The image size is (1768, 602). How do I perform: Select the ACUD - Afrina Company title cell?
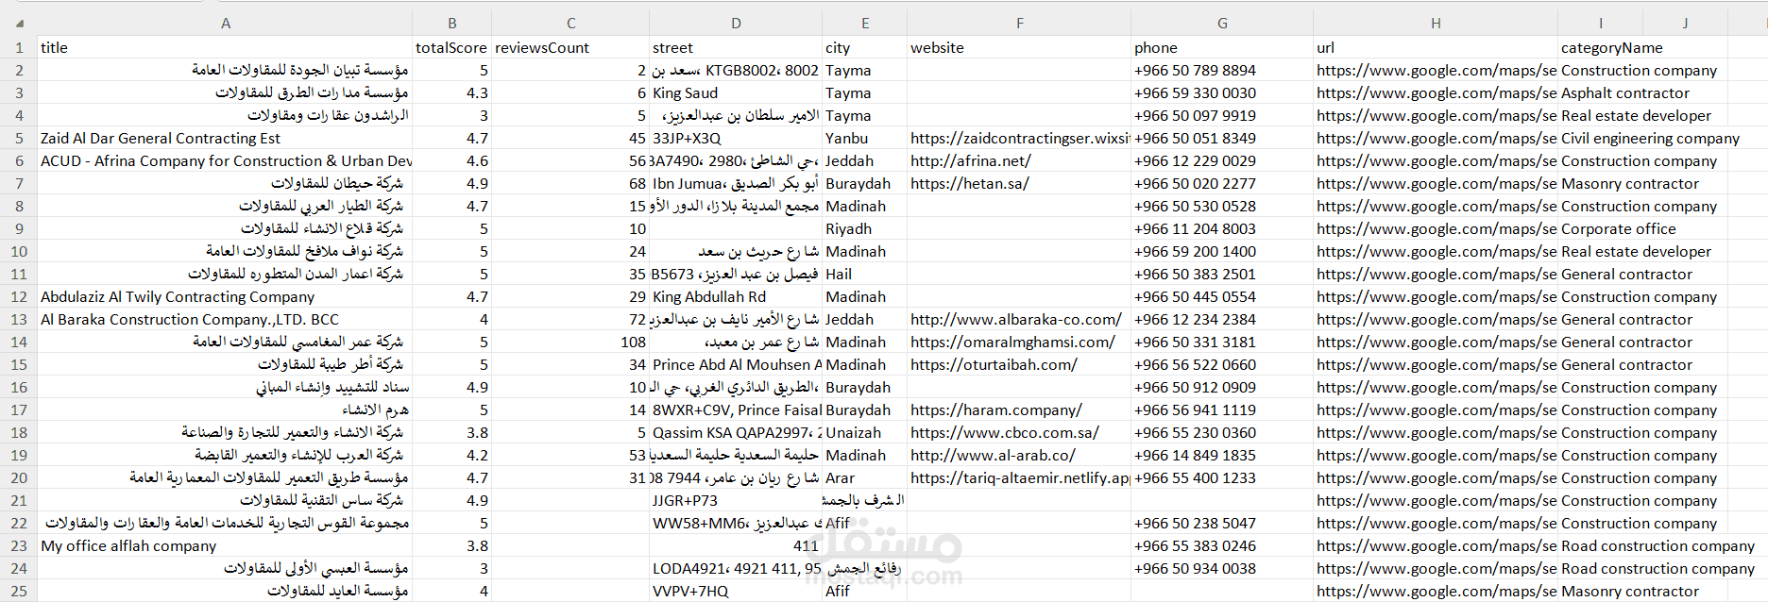(225, 160)
